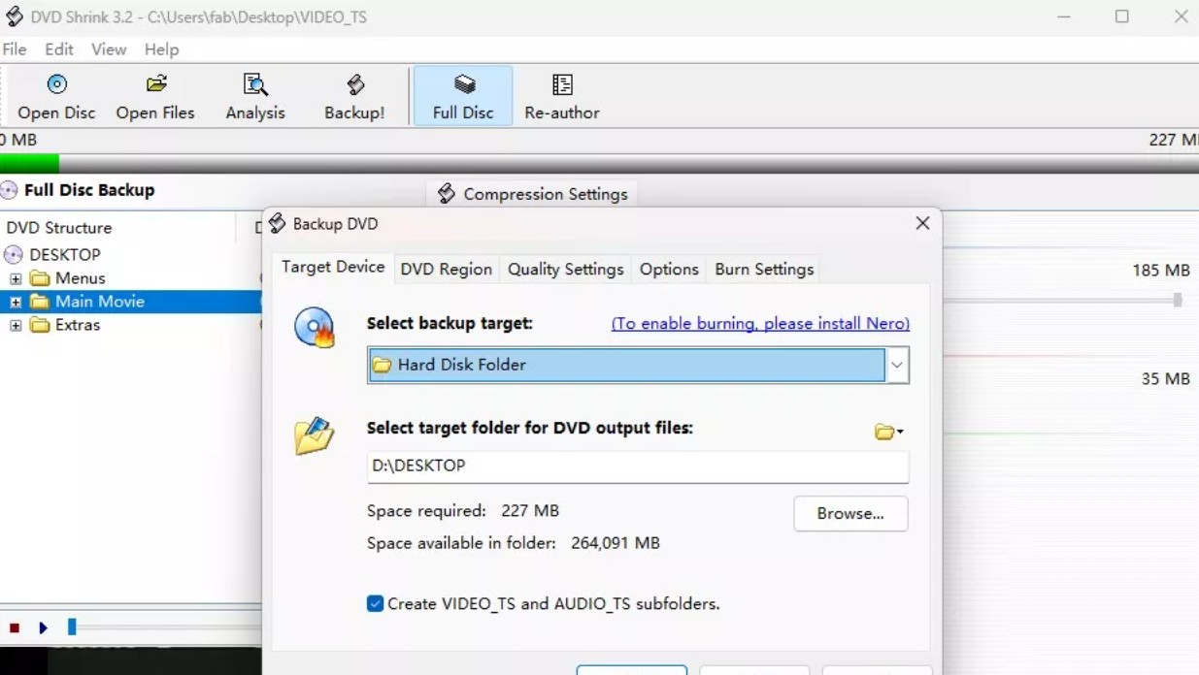
Task: Maximize the DVD Shrink window
Action: pos(1122,16)
